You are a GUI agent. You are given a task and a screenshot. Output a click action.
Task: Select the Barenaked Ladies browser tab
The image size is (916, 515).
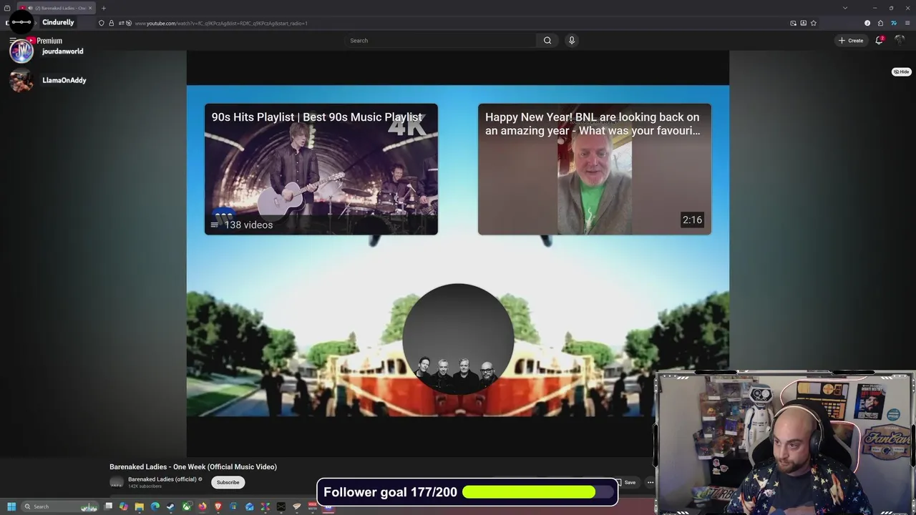56,8
